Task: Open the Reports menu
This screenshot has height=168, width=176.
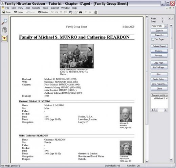Action: [36, 8]
